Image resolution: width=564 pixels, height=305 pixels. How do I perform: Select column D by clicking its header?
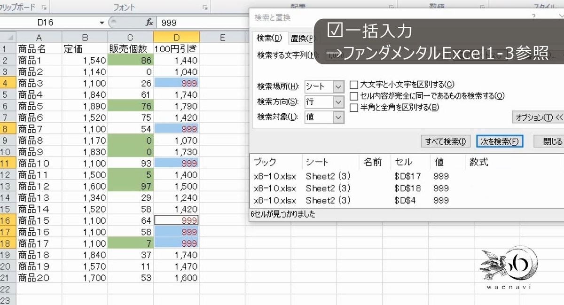(x=177, y=36)
